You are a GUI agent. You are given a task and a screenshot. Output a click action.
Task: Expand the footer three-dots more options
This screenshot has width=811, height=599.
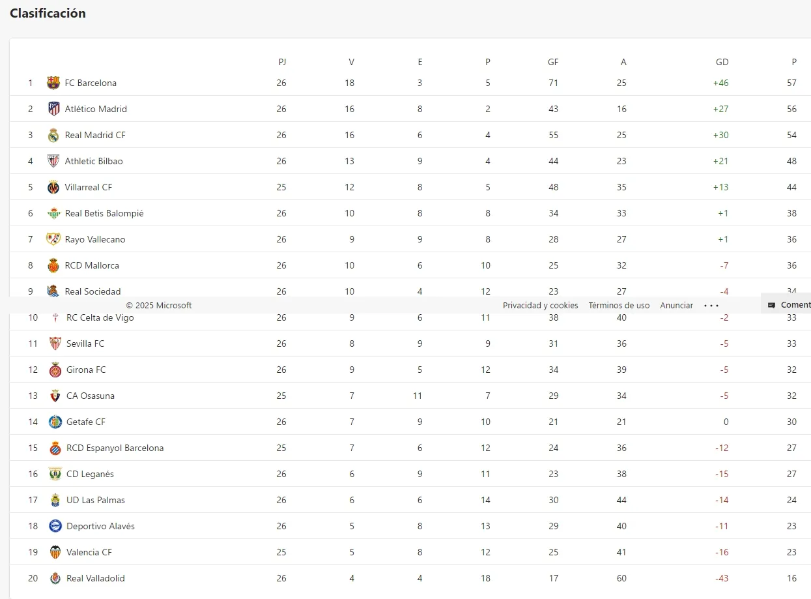[711, 305]
